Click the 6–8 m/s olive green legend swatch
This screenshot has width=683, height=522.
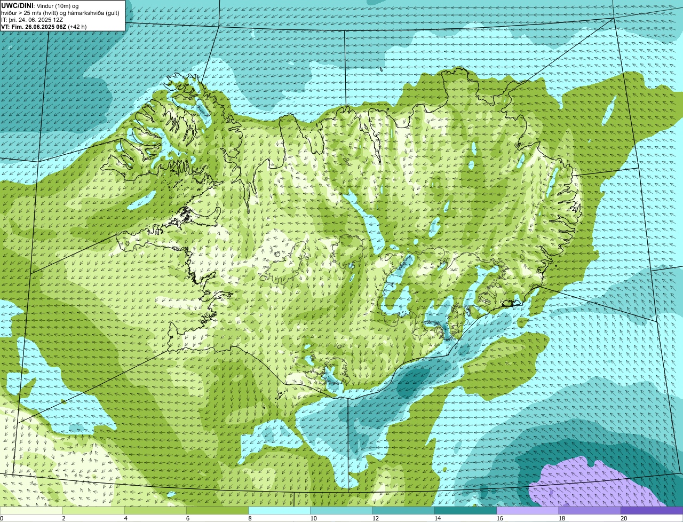tap(217, 511)
